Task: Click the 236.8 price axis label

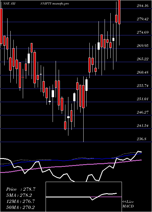Action: pyautogui.click(x=142, y=139)
